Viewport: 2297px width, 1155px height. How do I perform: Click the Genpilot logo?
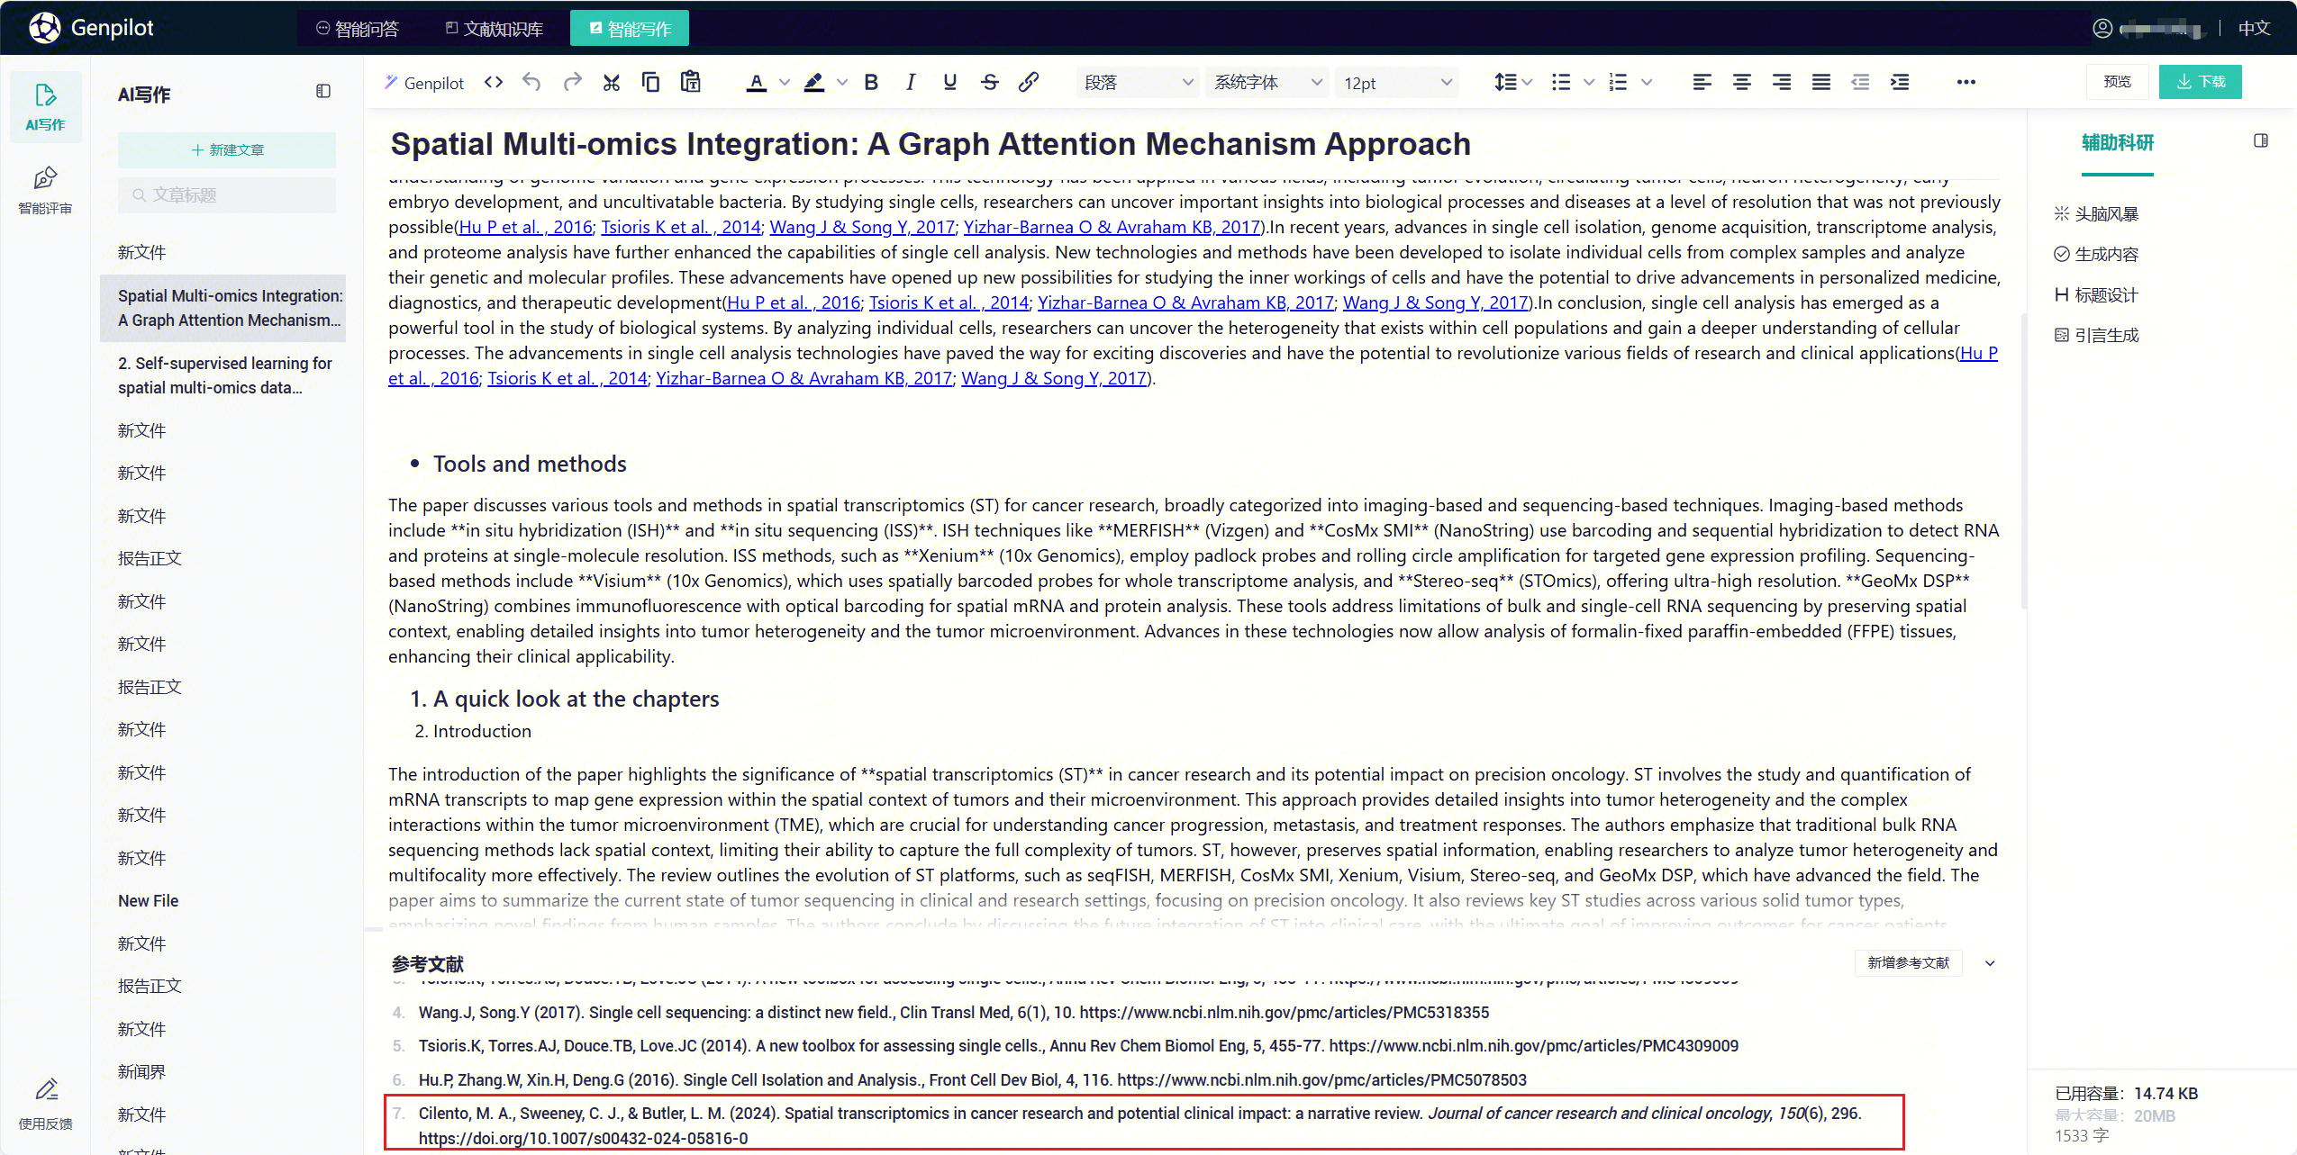(x=91, y=28)
